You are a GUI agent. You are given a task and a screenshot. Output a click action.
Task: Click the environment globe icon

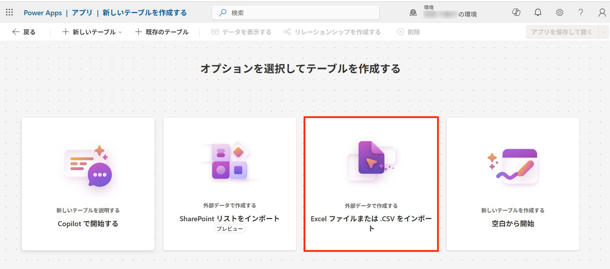click(413, 13)
